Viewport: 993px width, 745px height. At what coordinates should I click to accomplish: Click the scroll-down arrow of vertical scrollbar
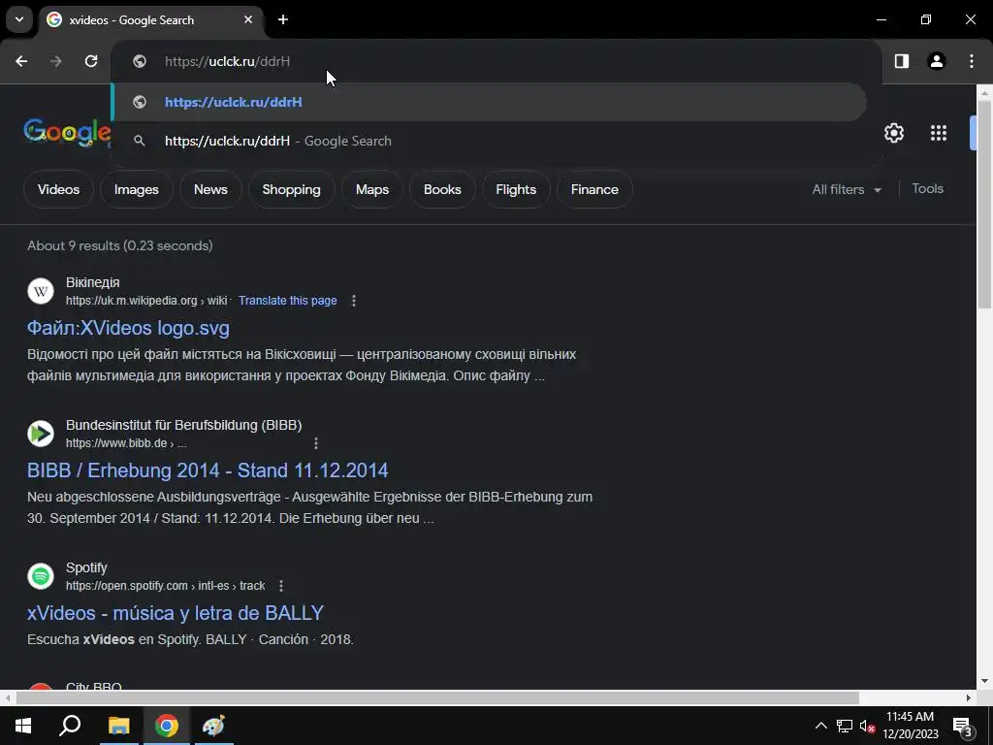(984, 682)
